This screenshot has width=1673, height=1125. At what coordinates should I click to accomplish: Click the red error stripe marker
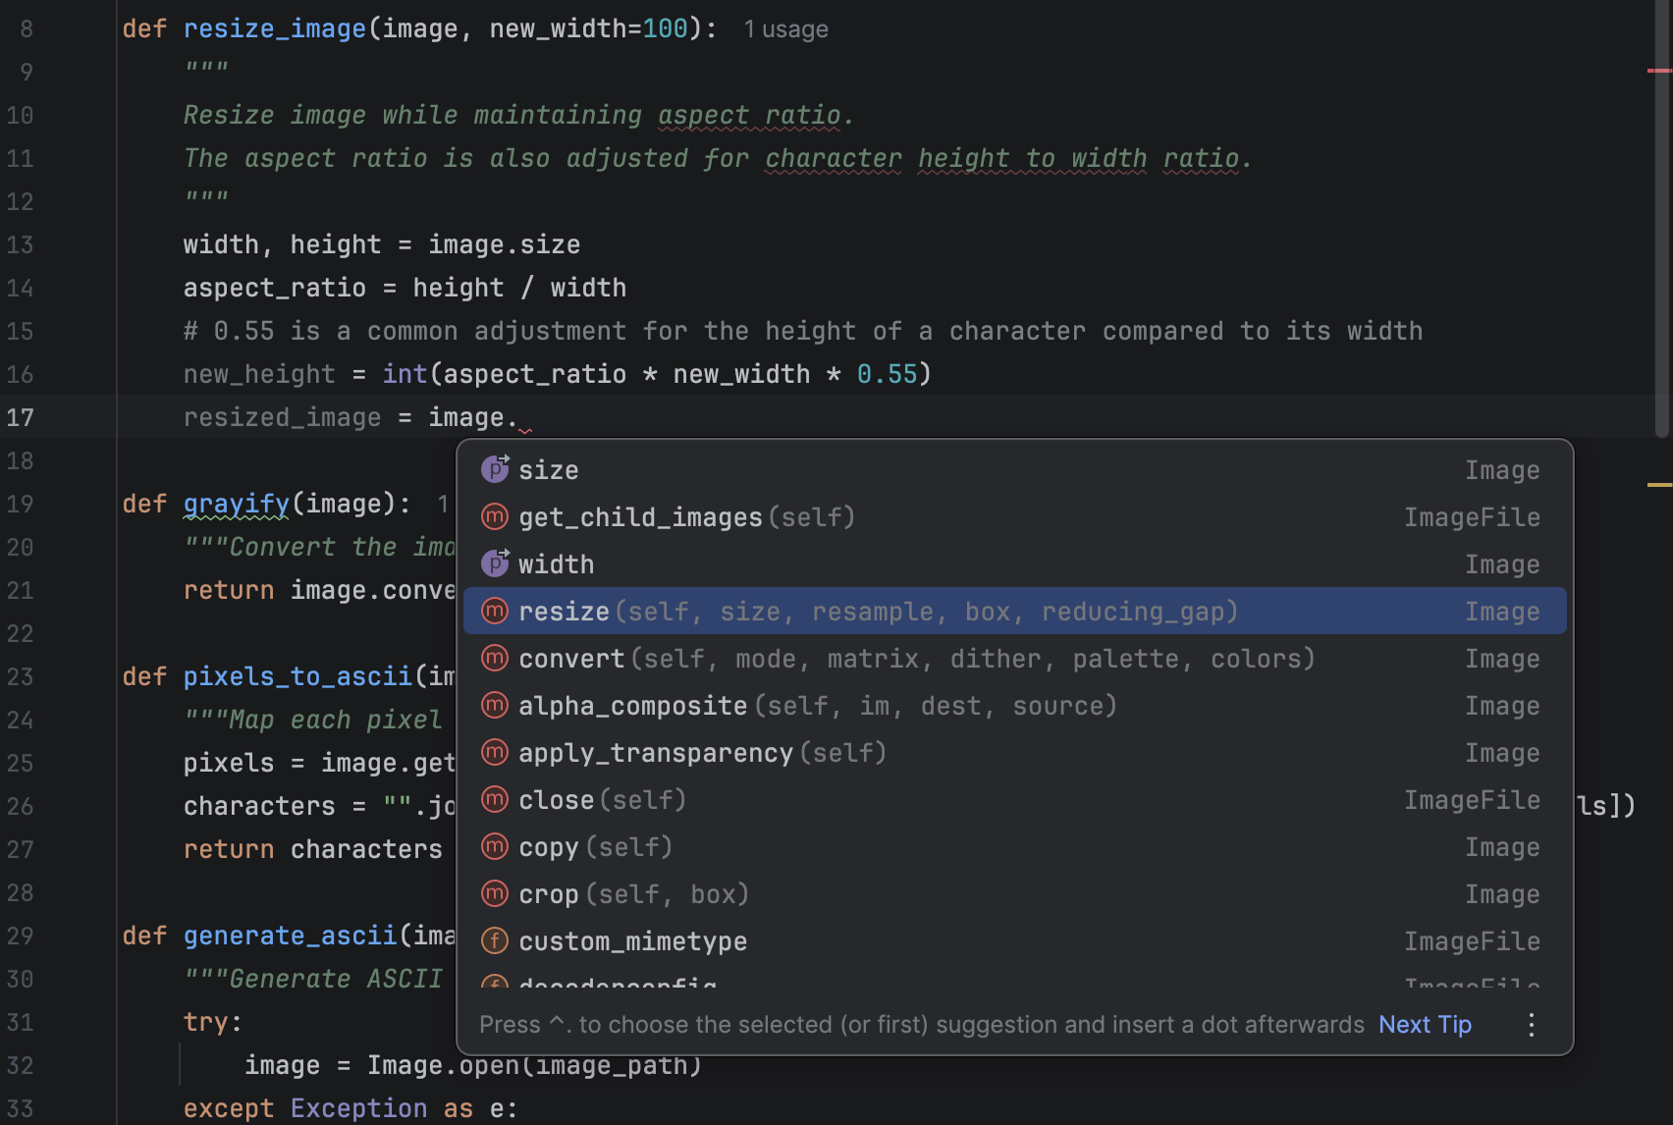pyautogui.click(x=1658, y=71)
